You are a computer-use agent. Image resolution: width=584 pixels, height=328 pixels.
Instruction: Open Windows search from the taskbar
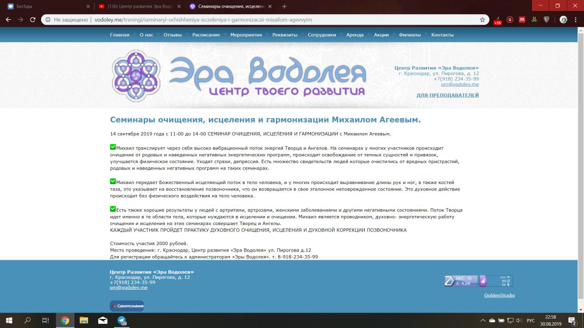(27, 320)
